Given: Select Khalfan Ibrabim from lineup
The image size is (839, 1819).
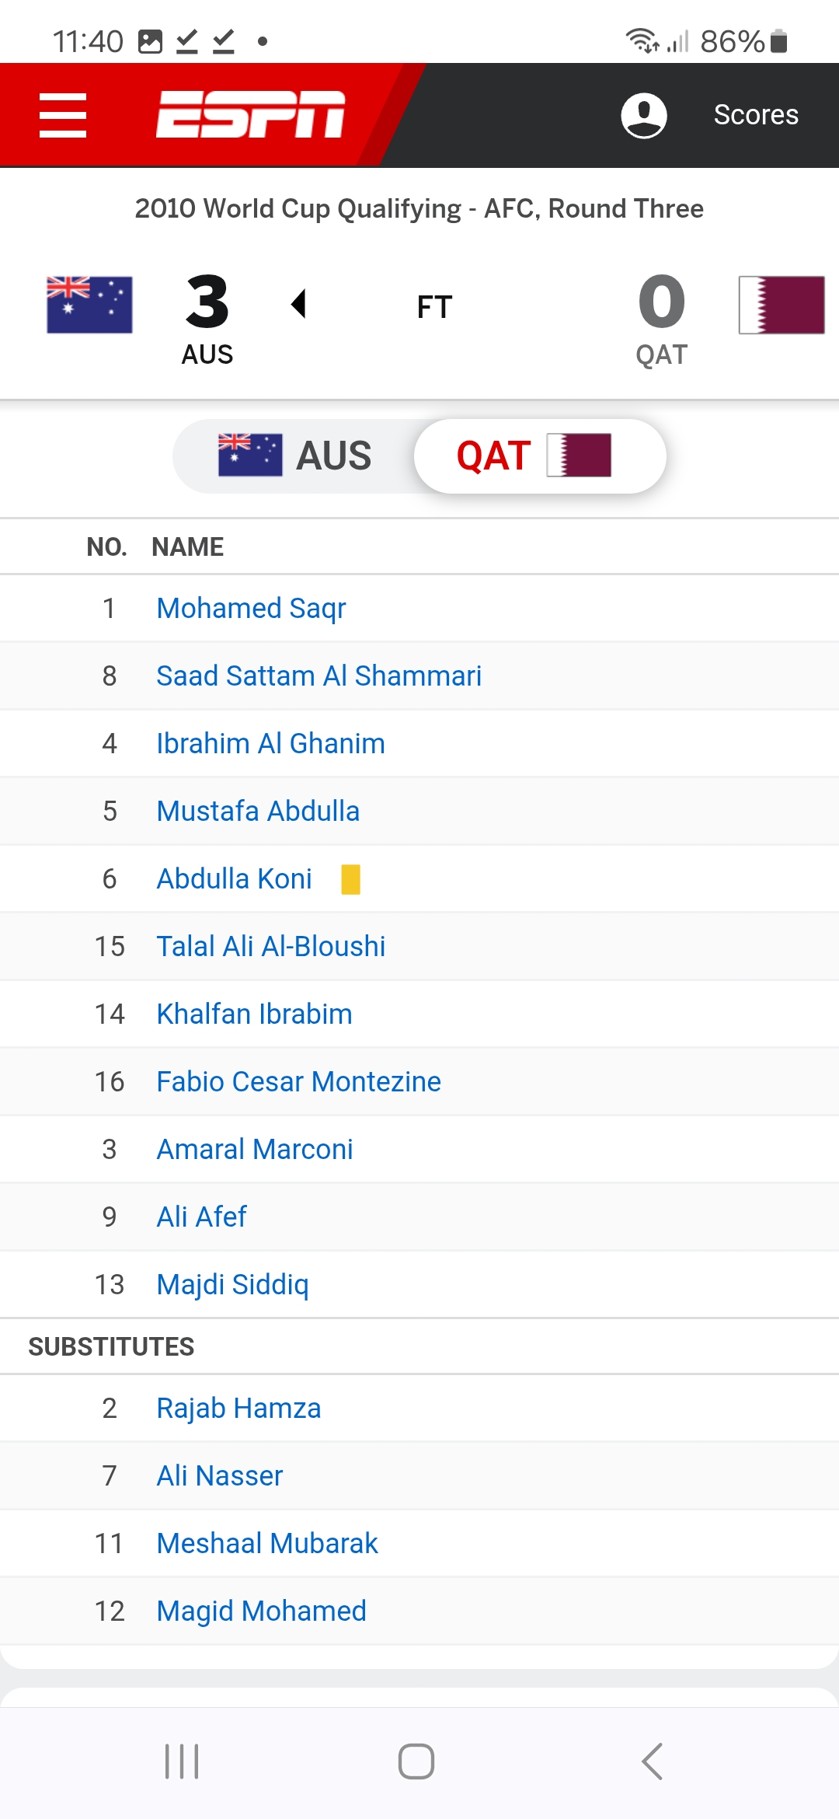Looking at the screenshot, I should (x=254, y=1014).
